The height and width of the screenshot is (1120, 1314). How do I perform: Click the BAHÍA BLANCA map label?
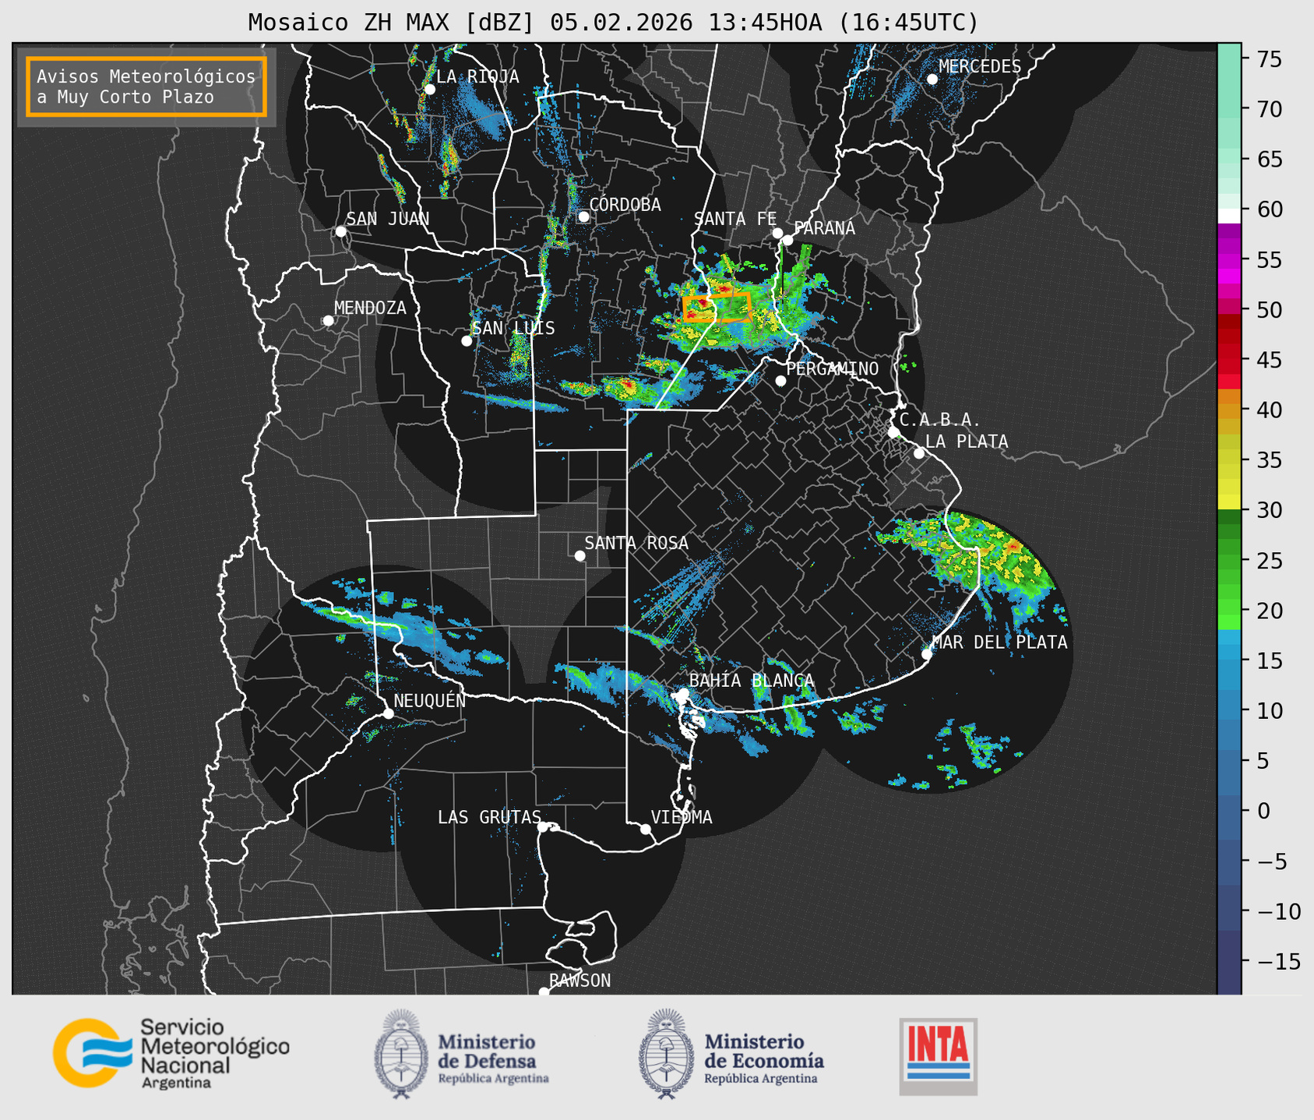[752, 681]
